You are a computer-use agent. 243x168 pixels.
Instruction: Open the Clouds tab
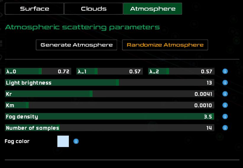pos(93,9)
